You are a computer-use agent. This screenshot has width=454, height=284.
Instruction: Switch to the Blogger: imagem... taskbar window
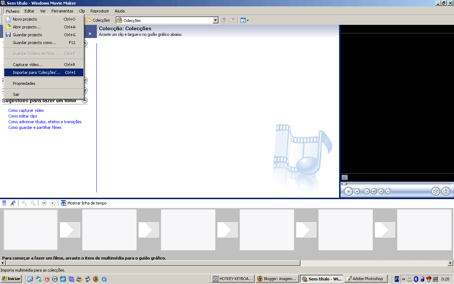click(x=277, y=279)
